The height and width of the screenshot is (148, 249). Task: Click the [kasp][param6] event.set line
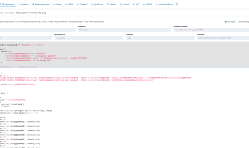(20, 144)
